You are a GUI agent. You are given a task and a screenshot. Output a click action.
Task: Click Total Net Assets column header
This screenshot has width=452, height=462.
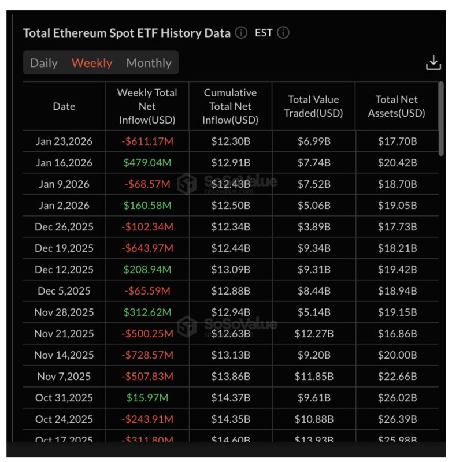[397, 106]
